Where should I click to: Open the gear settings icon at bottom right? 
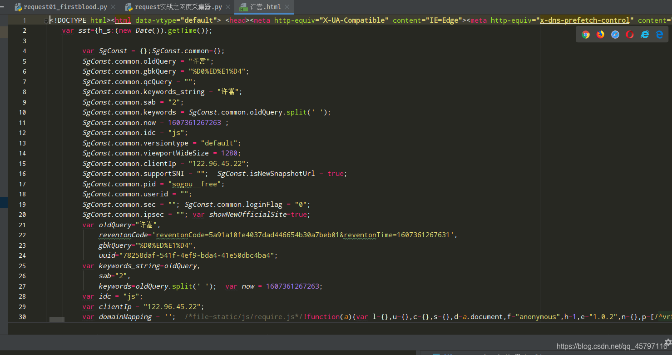668,342
